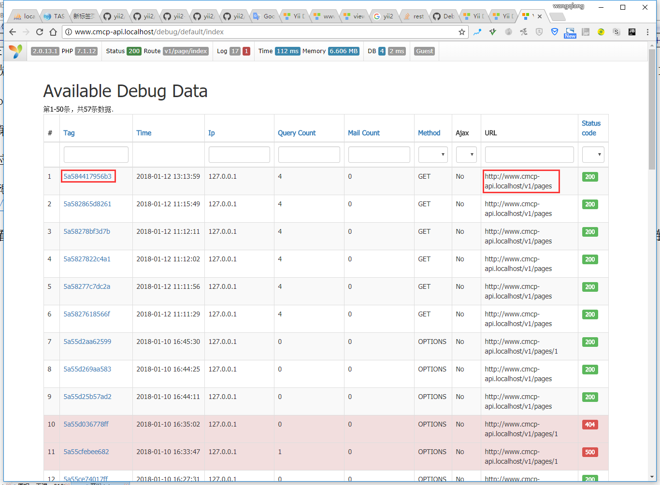Open Chrome's three-dot menu
This screenshot has width=660, height=485.
point(647,32)
